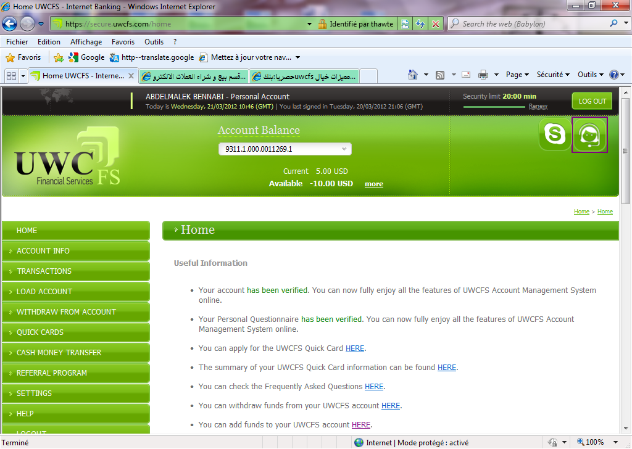Screen dimensions: 632x449
Task: Click the Renew security limit link
Action: coord(538,106)
